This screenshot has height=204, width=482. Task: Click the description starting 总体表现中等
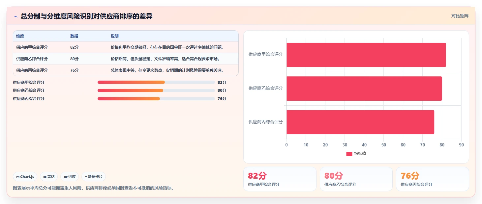point(167,70)
